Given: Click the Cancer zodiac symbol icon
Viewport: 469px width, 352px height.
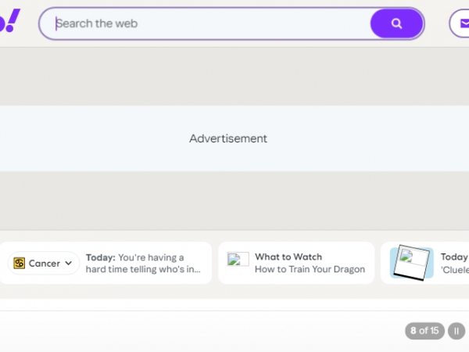Looking at the screenshot, I should pos(19,263).
